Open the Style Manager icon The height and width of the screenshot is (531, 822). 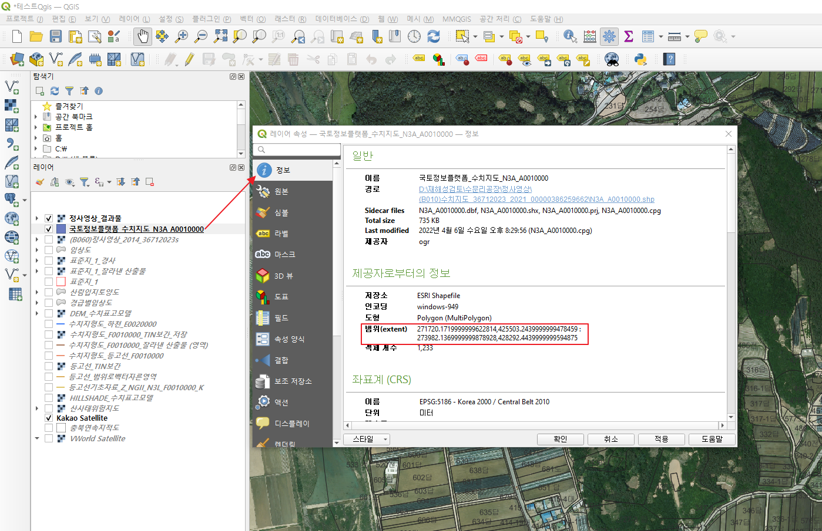pos(114,36)
